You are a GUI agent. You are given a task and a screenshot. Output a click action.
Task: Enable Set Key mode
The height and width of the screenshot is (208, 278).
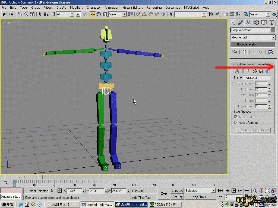coord(177,197)
